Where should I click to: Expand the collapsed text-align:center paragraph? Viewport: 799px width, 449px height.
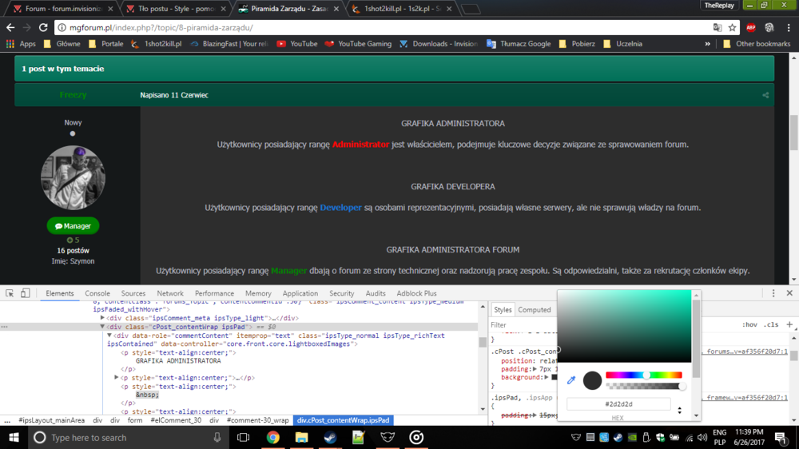tap(117, 378)
